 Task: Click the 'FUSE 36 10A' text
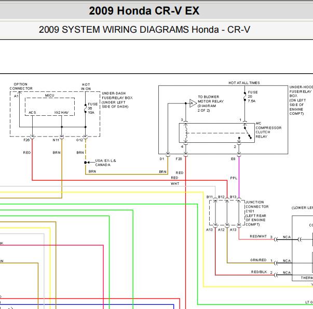tap(92, 108)
